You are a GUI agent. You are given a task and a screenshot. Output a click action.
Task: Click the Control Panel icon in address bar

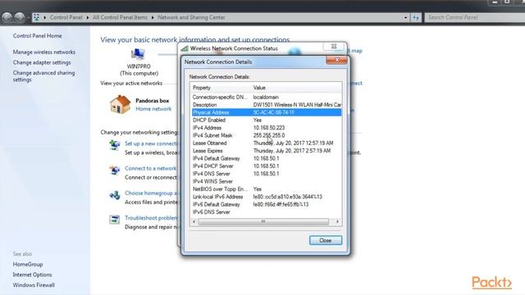click(x=36, y=17)
